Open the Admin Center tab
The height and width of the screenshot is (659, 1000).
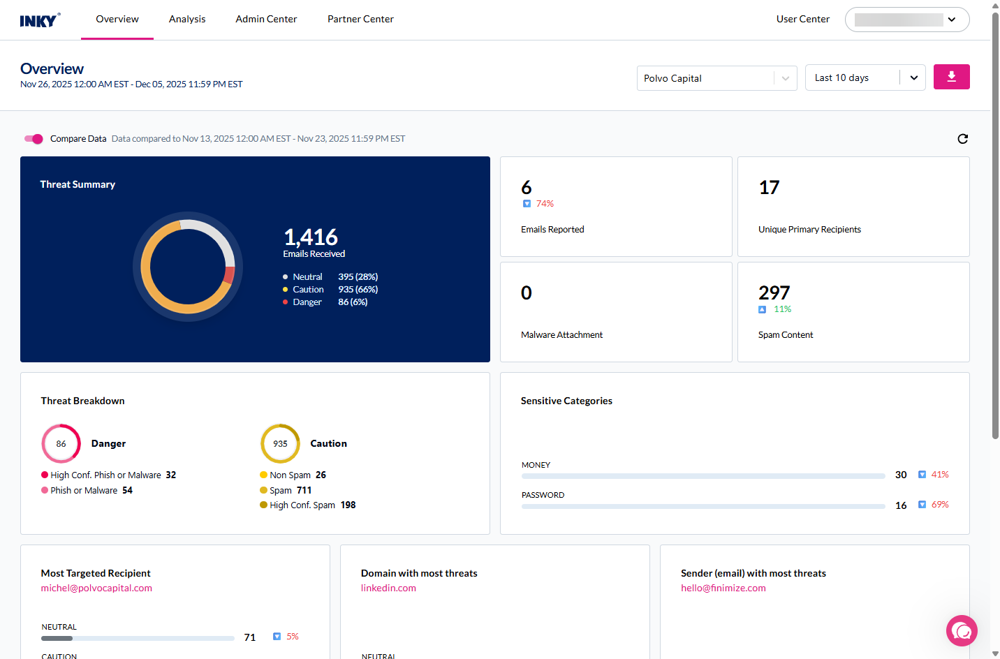[266, 20]
